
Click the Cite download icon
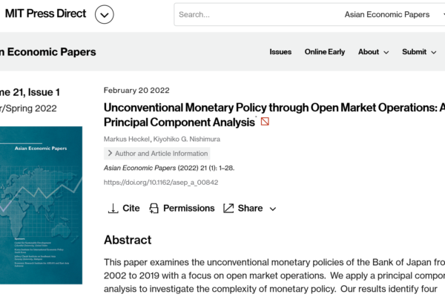113,209
